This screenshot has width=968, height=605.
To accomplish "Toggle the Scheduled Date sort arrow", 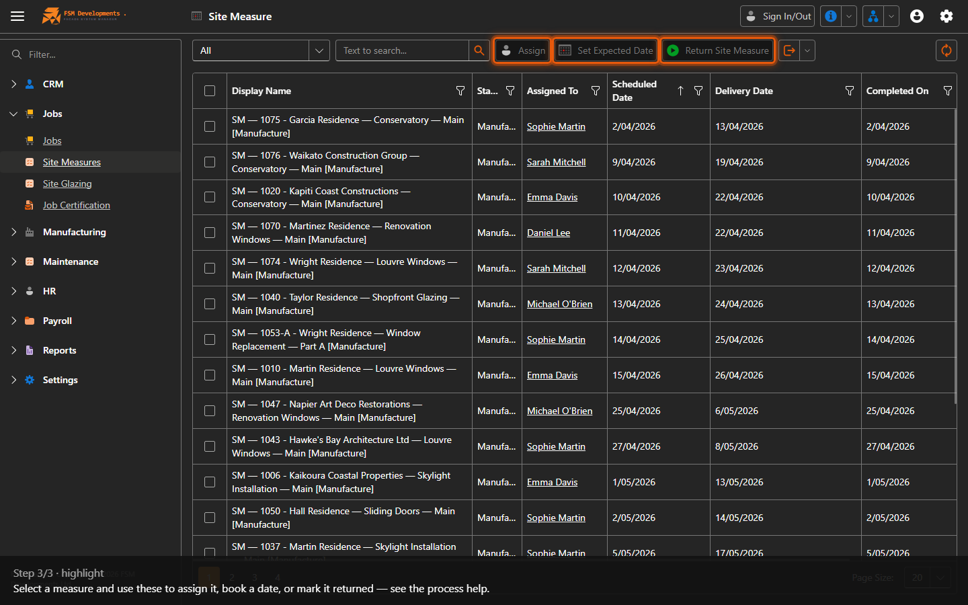I will pos(680,91).
